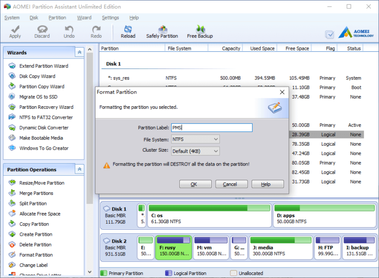Open the Disk menu

point(34,18)
